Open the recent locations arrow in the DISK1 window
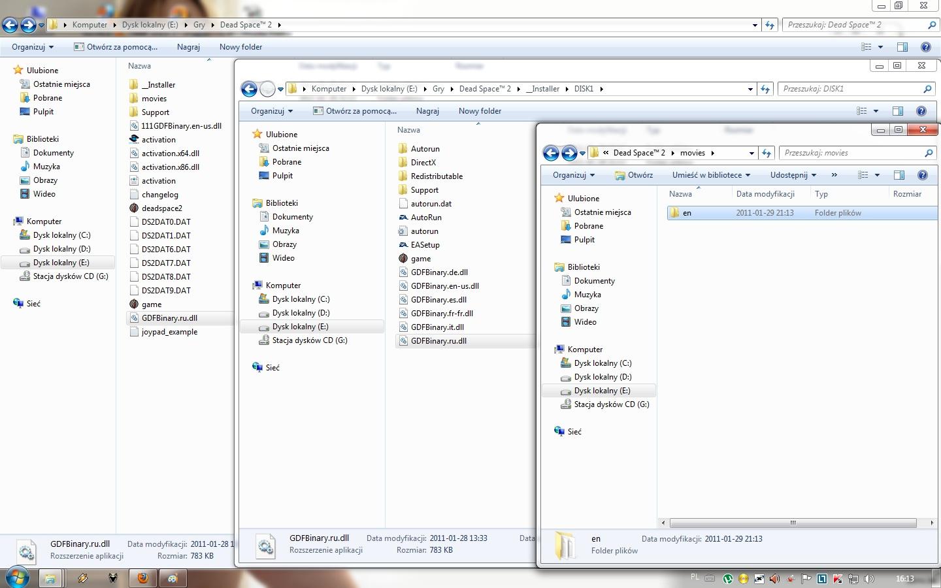The height and width of the screenshot is (588, 941). [x=280, y=89]
